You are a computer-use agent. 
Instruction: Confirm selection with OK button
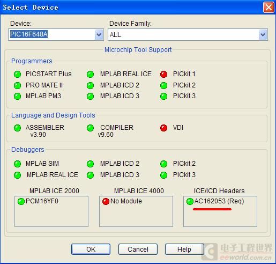click(x=91, y=250)
